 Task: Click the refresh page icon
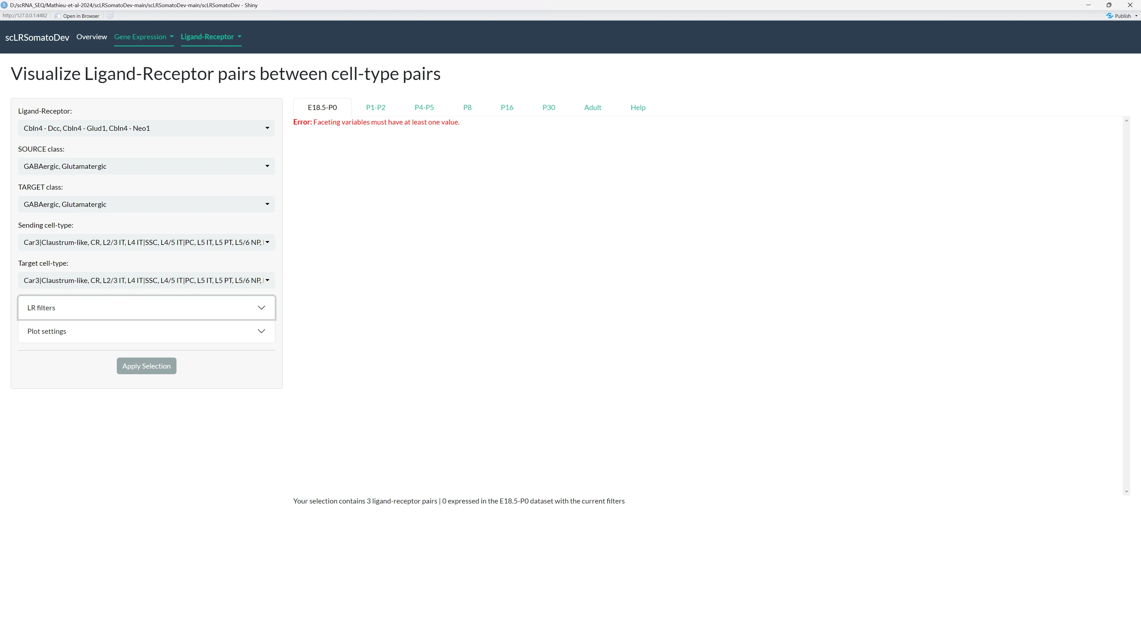(x=110, y=15)
